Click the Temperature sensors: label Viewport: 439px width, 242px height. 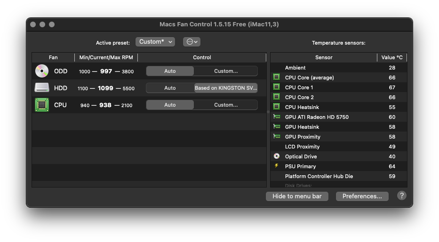338,43
